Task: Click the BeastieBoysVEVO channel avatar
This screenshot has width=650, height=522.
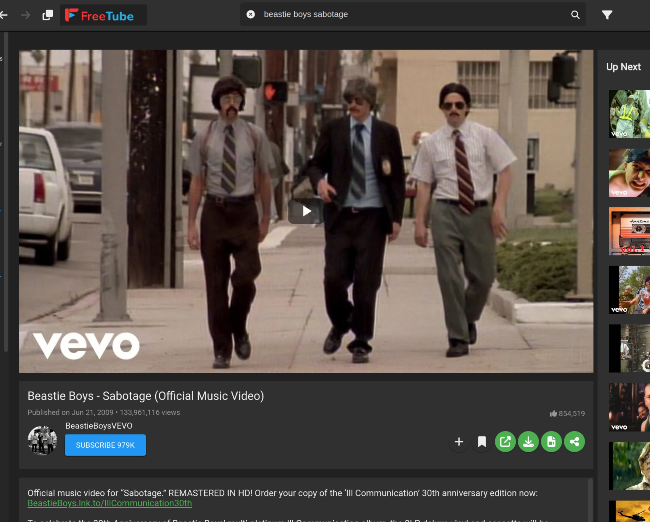Action: 42,440
